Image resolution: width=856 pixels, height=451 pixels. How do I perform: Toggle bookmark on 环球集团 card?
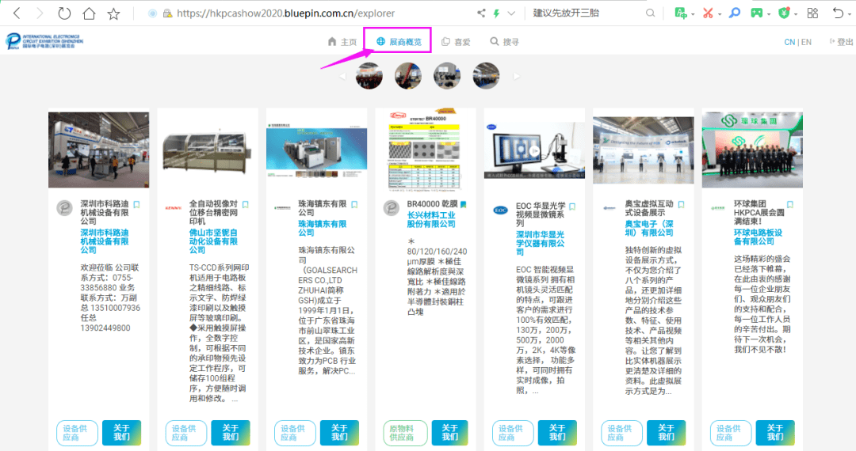click(x=790, y=205)
